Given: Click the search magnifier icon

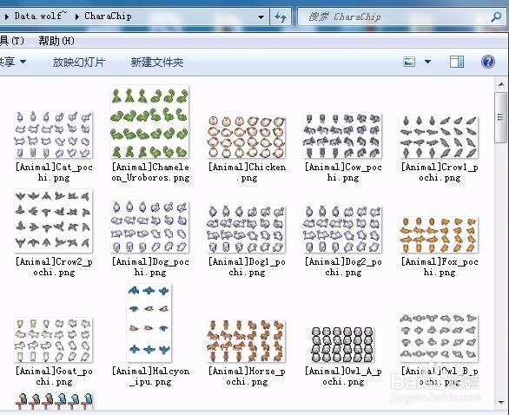Looking at the screenshot, I should click(x=496, y=16).
